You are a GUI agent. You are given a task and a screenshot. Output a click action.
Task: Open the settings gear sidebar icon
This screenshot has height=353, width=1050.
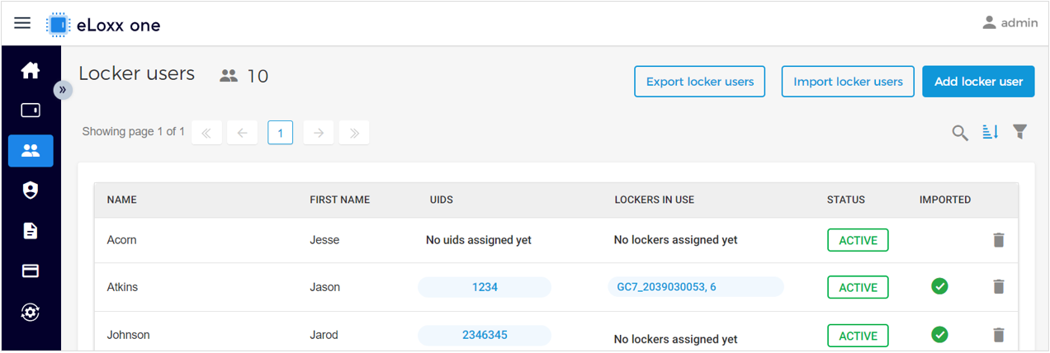[31, 312]
